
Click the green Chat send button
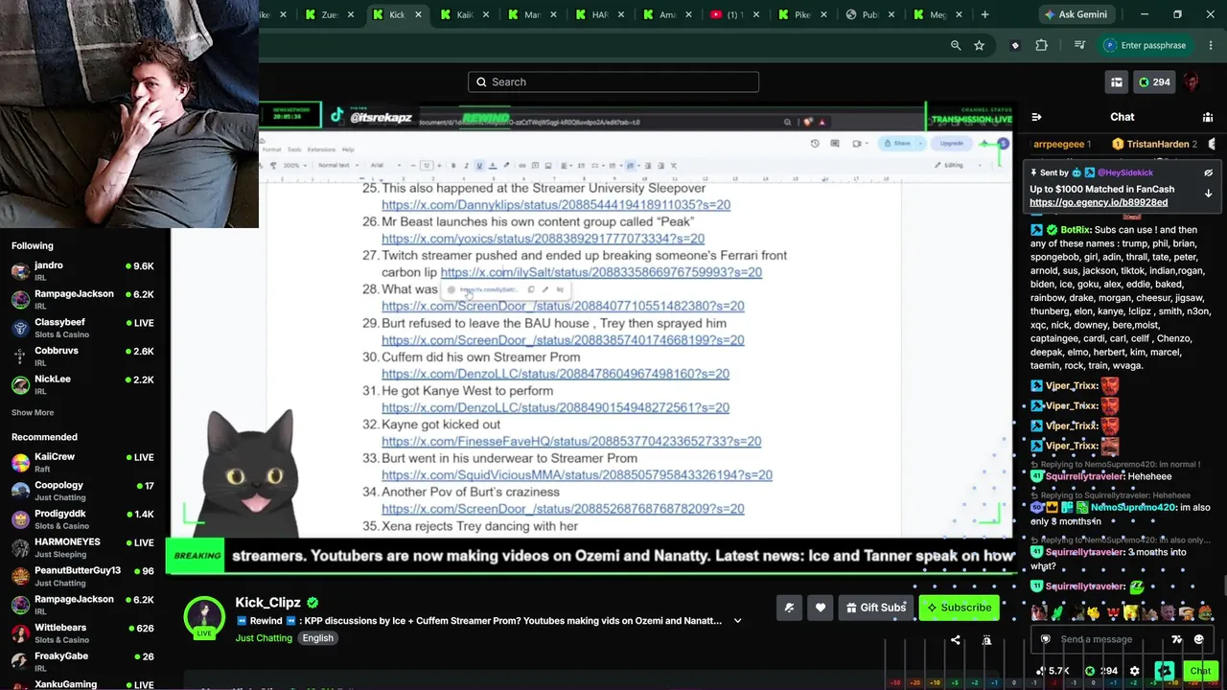click(x=1200, y=672)
